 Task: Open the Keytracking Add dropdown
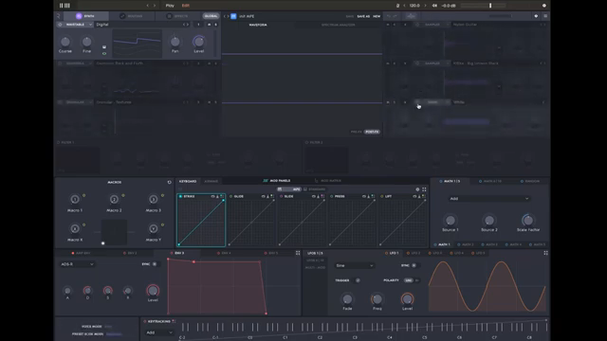click(x=159, y=332)
